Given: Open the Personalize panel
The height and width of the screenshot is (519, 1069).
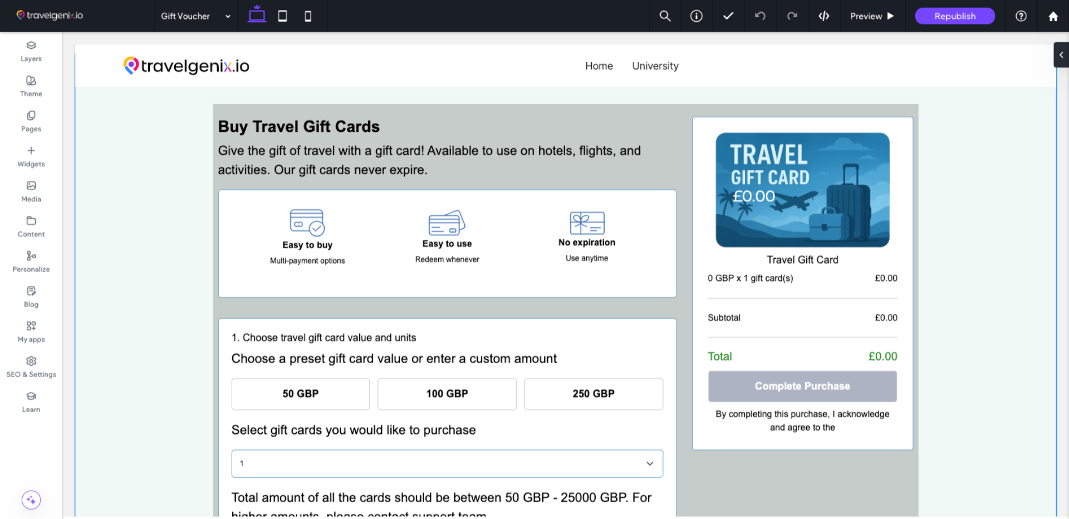Looking at the screenshot, I should tap(31, 261).
